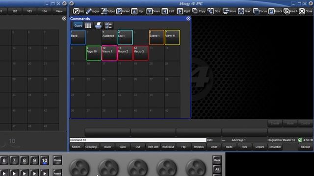
Task: Select command 12 Macro 3
Action: (141, 53)
